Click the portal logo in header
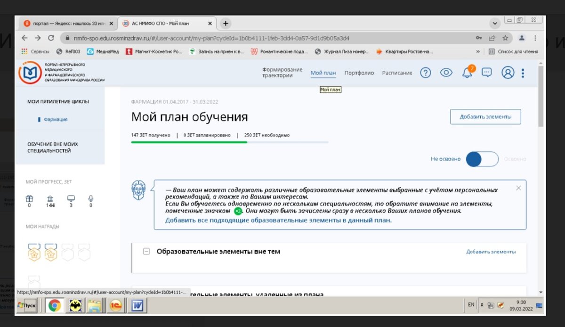 30,73
